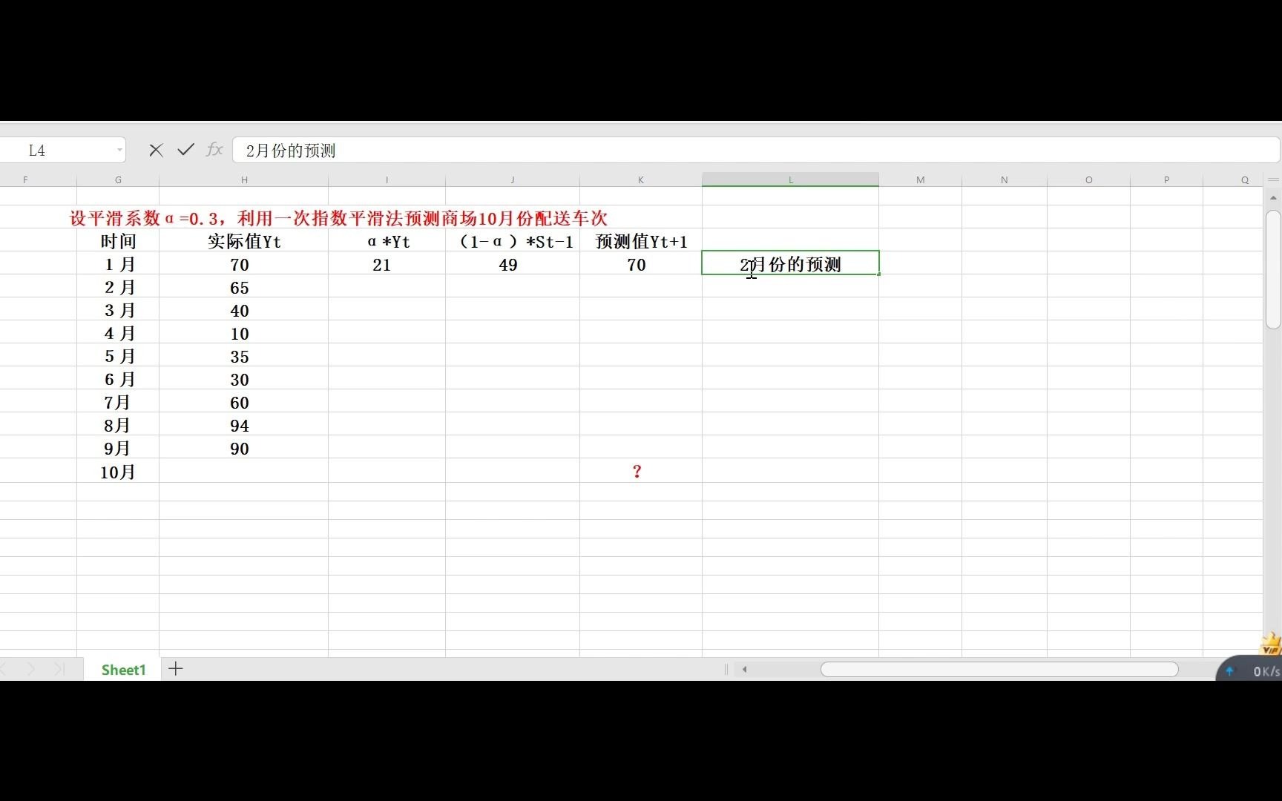Screen dimensions: 1282x801
Task: Click the split handle above the vertical scrollbar
Action: (1274, 179)
